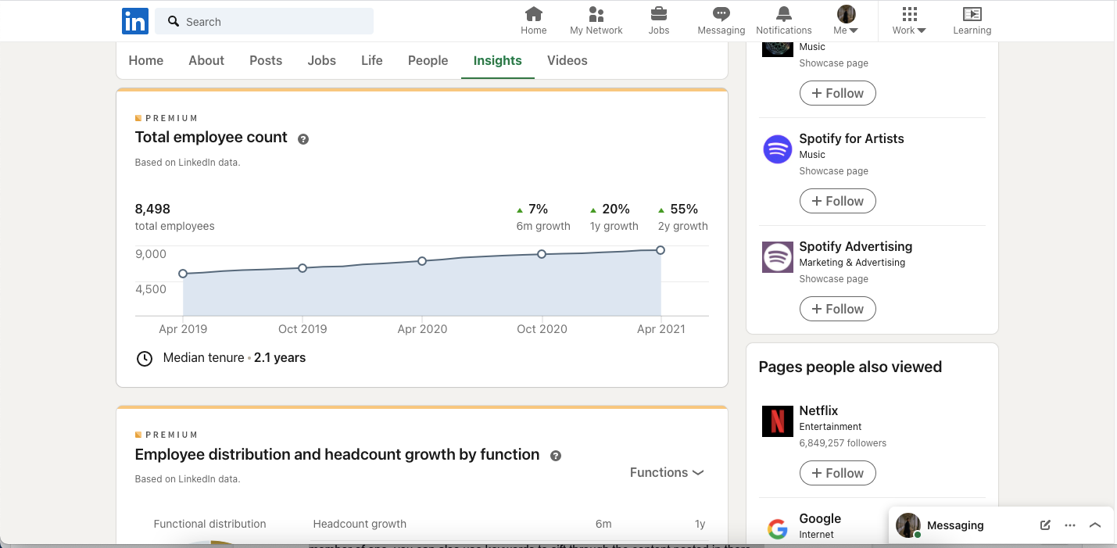The width and height of the screenshot is (1117, 548).
Task: Click the Oct 2020 chart data point
Action: 542,254
